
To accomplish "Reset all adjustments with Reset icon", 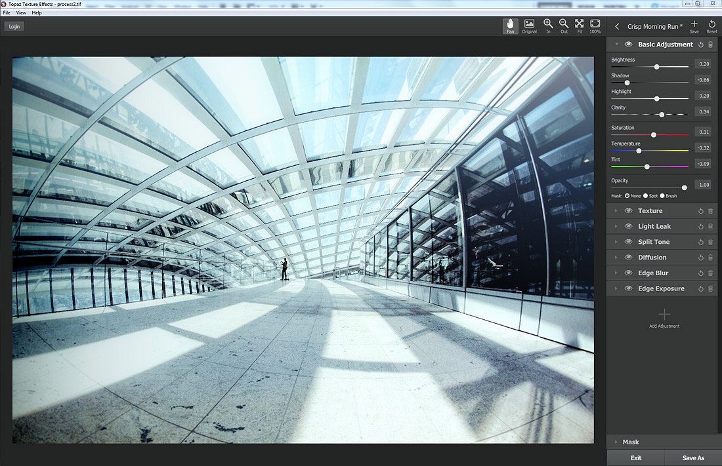I will tap(711, 26).
